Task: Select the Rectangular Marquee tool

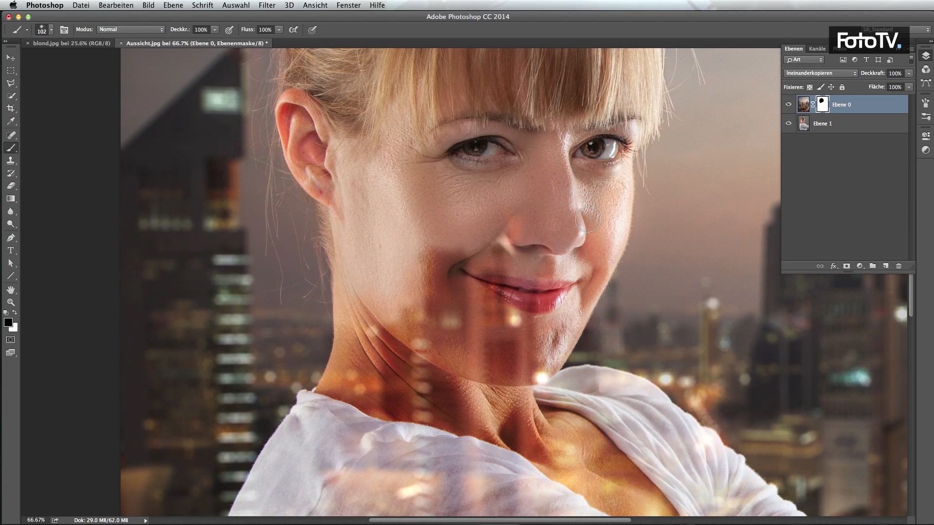Action: point(11,70)
